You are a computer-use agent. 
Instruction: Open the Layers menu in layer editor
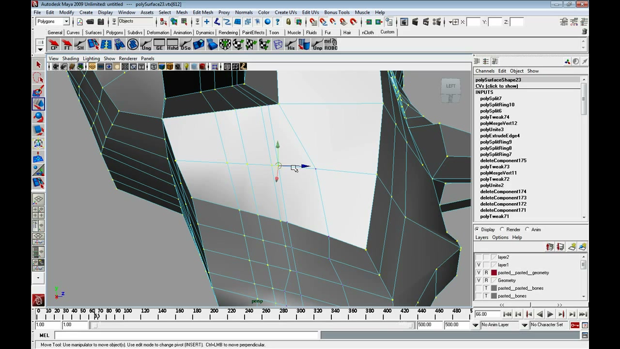[x=481, y=238]
